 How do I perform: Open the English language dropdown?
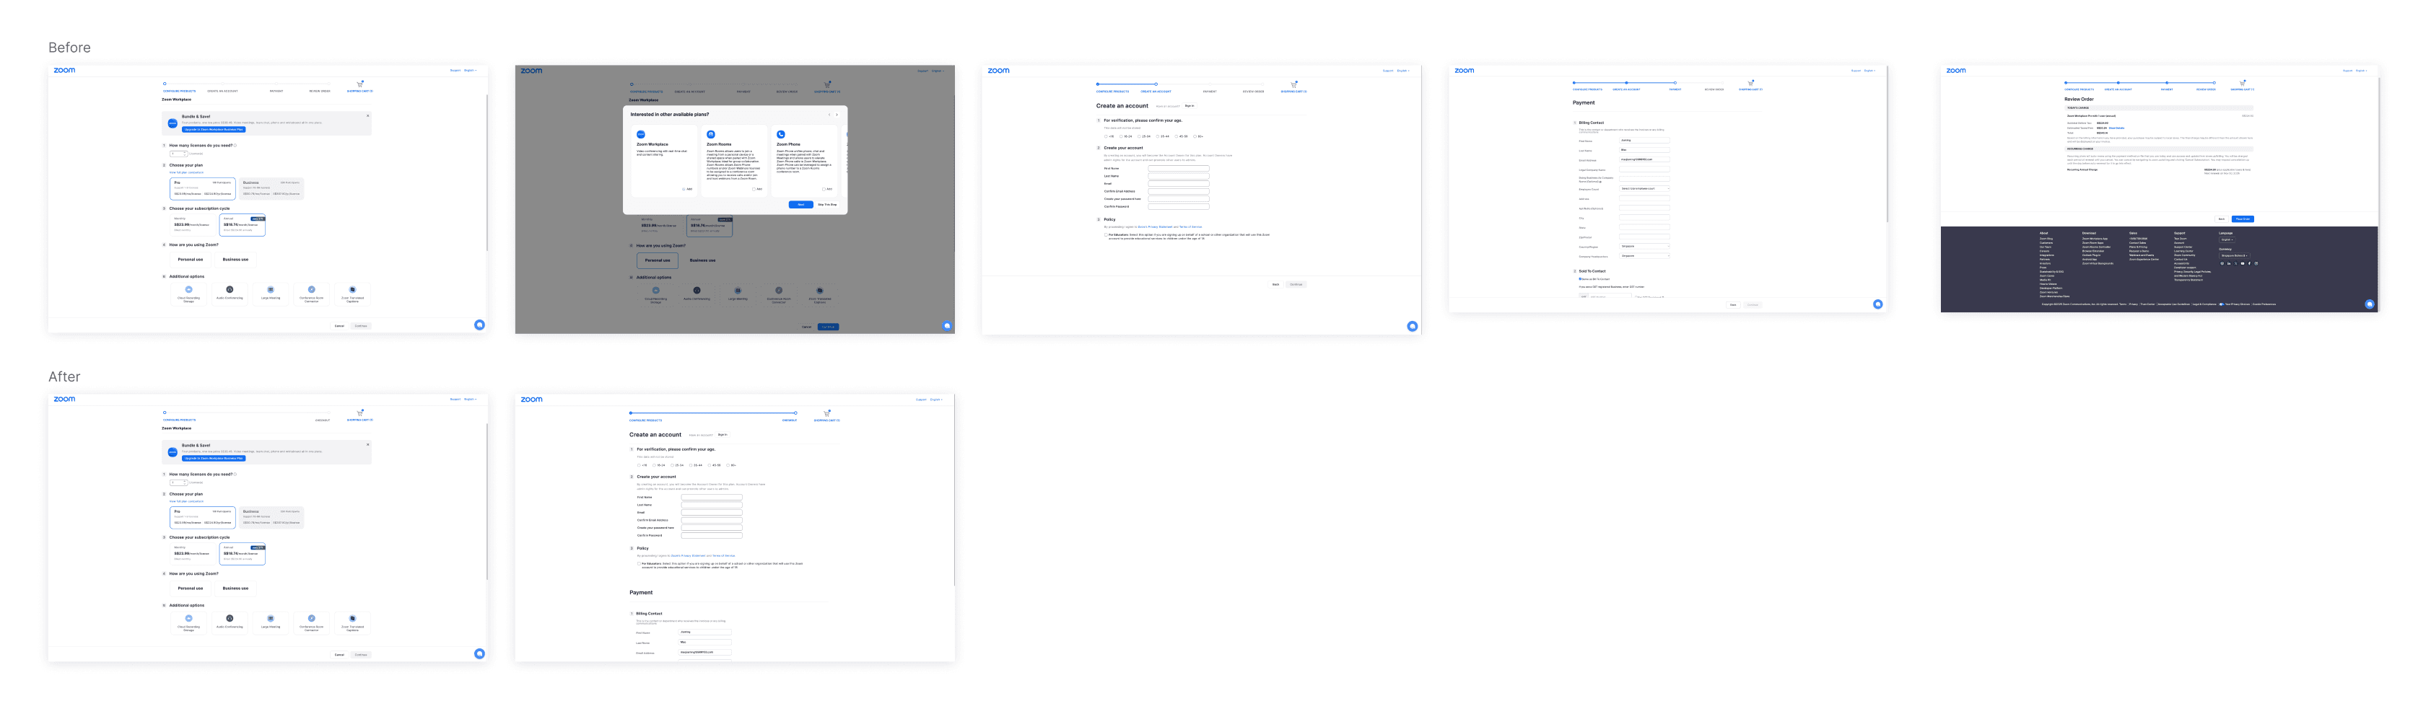[470, 70]
